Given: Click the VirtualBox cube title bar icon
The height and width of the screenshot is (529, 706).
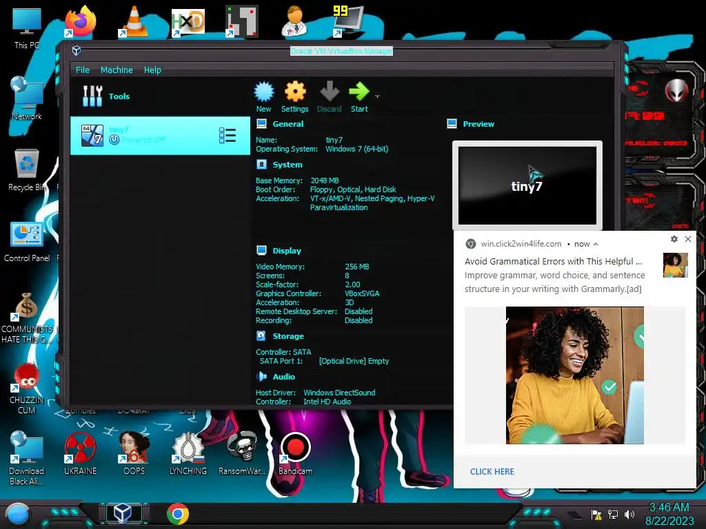Looking at the screenshot, I should pos(77,50).
